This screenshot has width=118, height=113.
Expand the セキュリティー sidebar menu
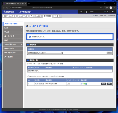pos(13,44)
